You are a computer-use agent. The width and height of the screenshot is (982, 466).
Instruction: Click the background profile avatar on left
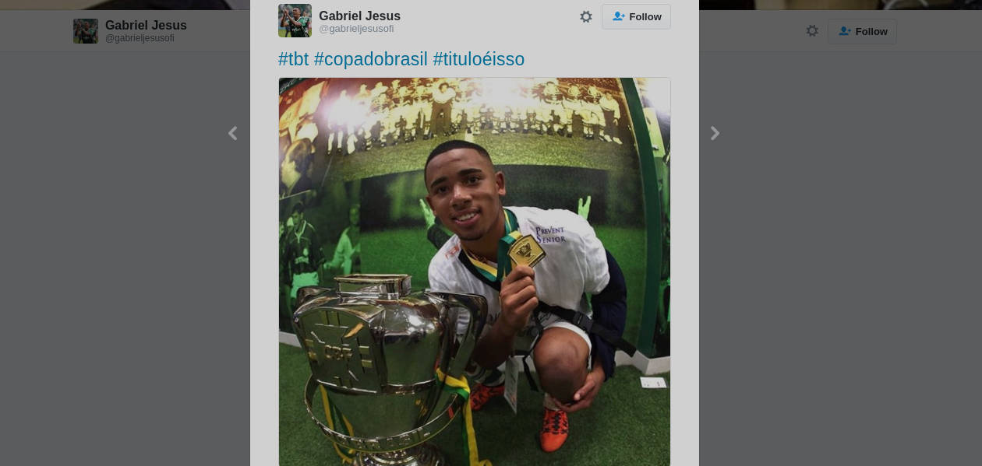(86, 31)
